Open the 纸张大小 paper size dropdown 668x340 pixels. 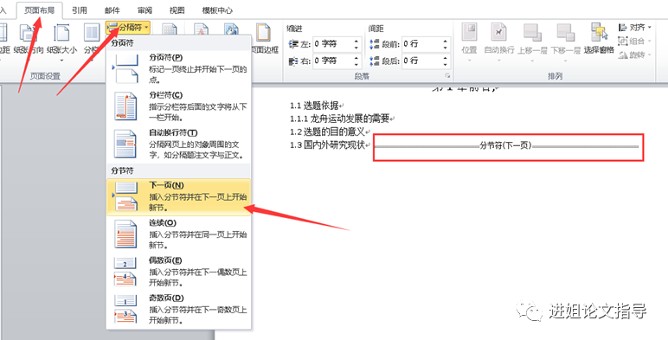coord(62,43)
